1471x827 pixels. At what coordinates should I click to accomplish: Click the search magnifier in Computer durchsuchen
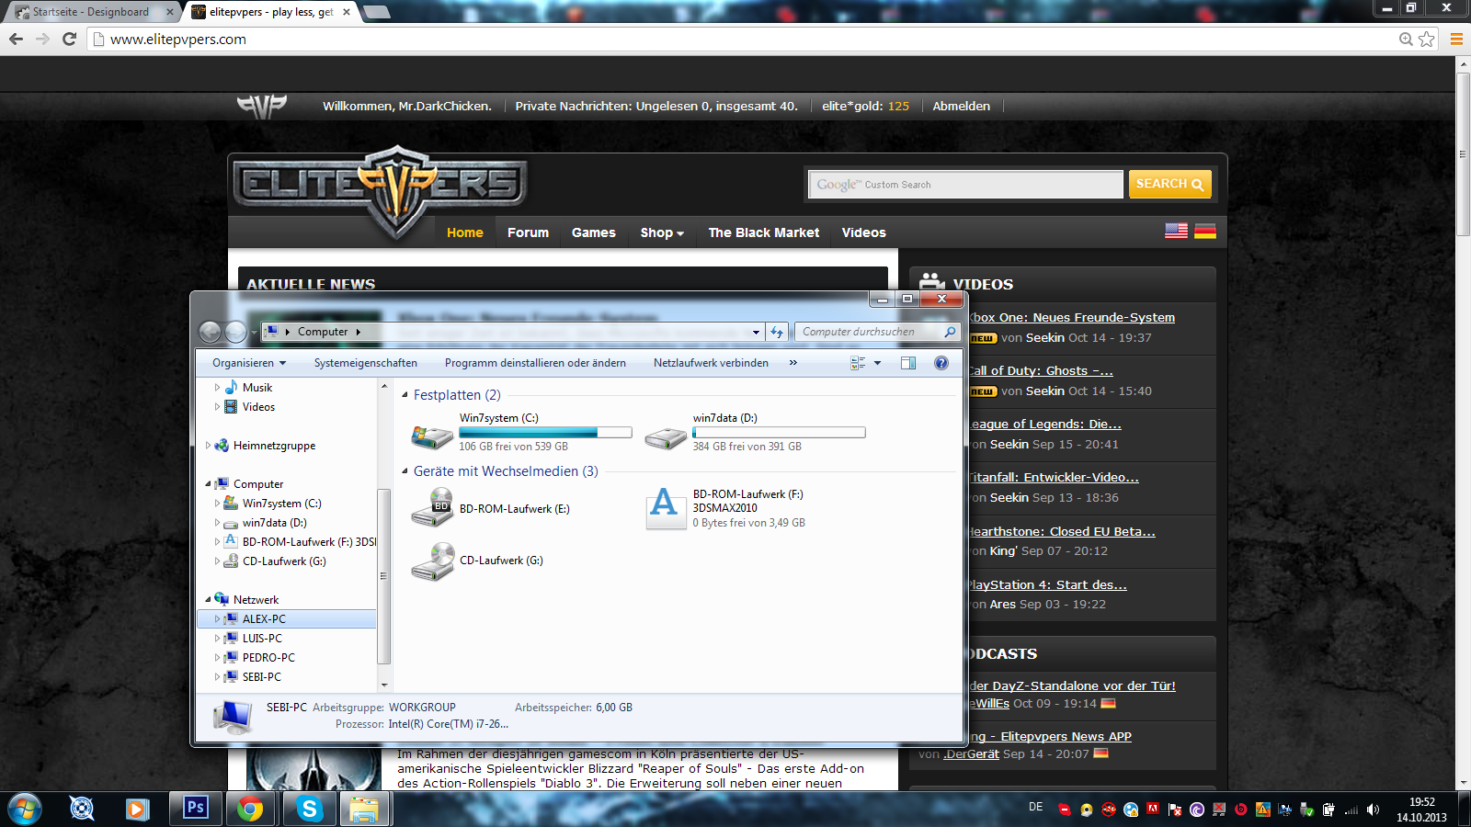(x=950, y=332)
